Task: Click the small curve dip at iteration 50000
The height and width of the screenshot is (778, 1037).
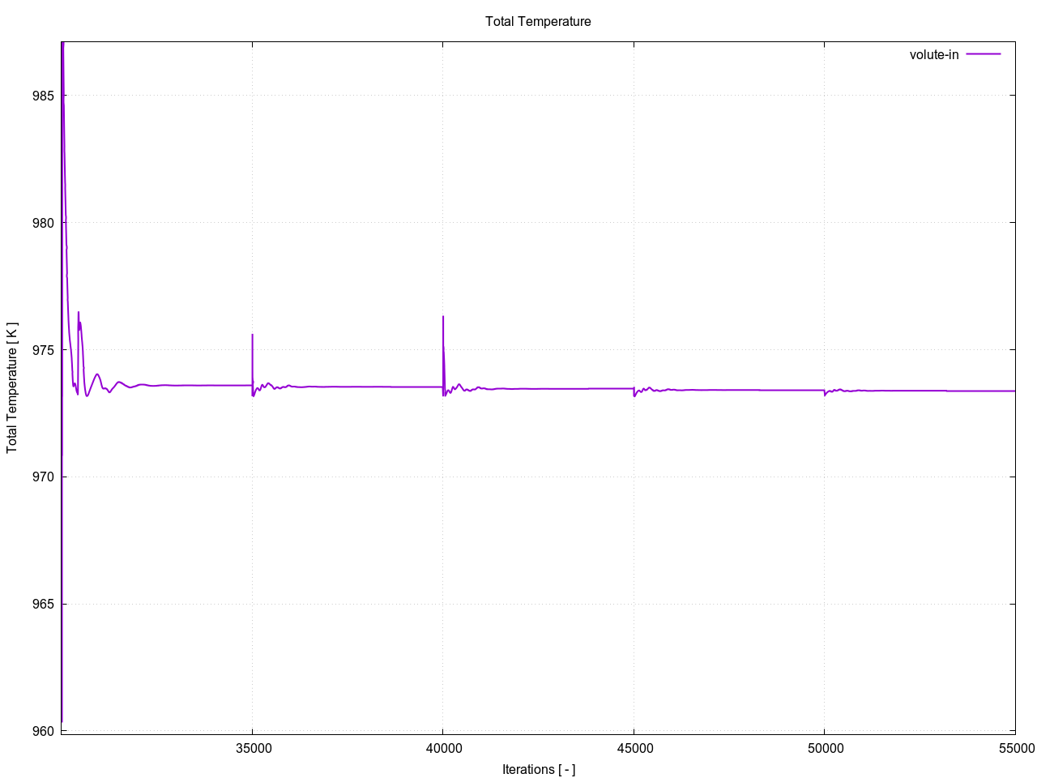Action: click(825, 395)
